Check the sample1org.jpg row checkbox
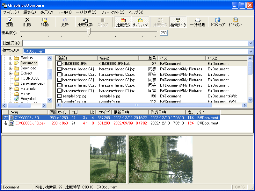 point(60,96)
